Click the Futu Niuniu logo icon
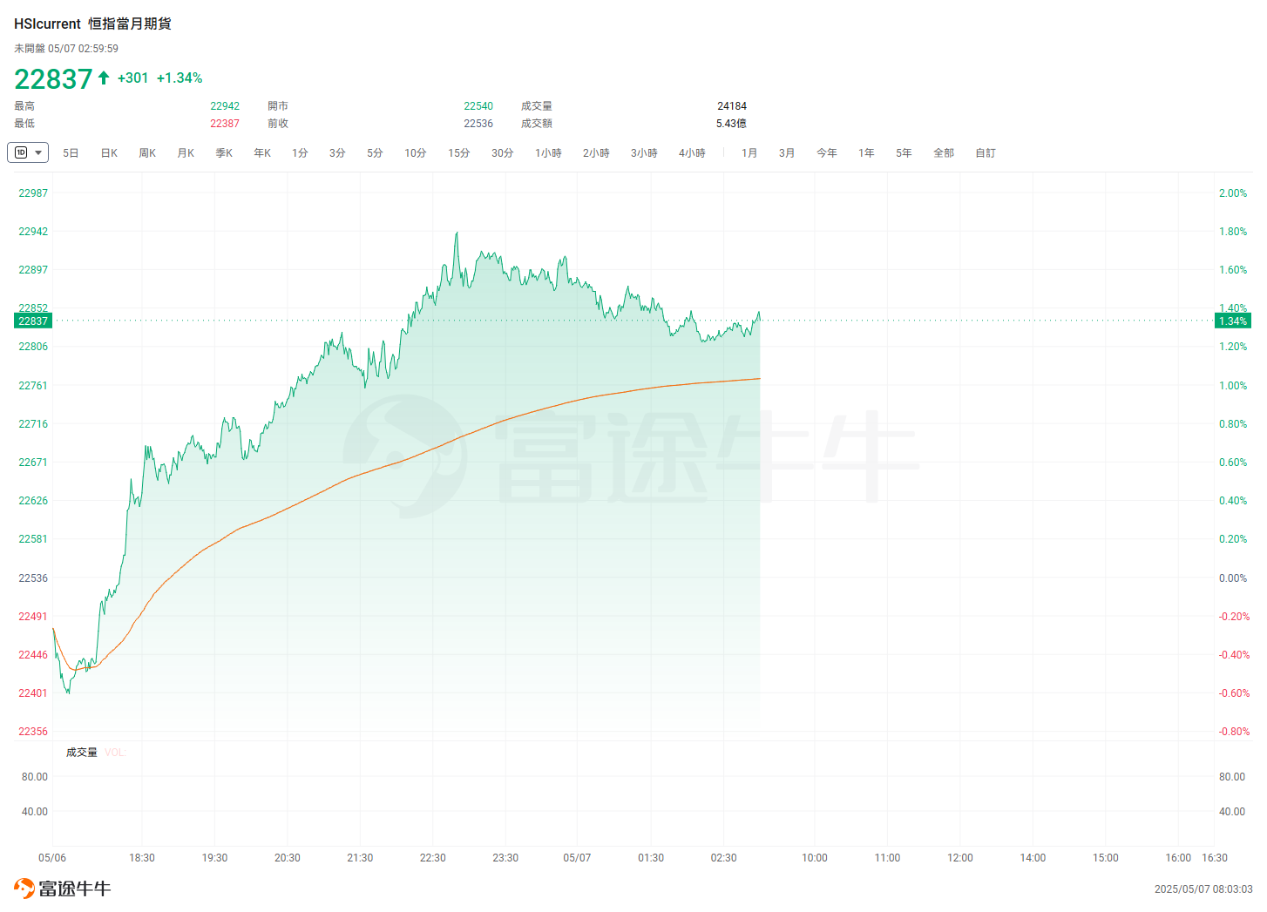This screenshot has width=1267, height=912. coord(24,888)
